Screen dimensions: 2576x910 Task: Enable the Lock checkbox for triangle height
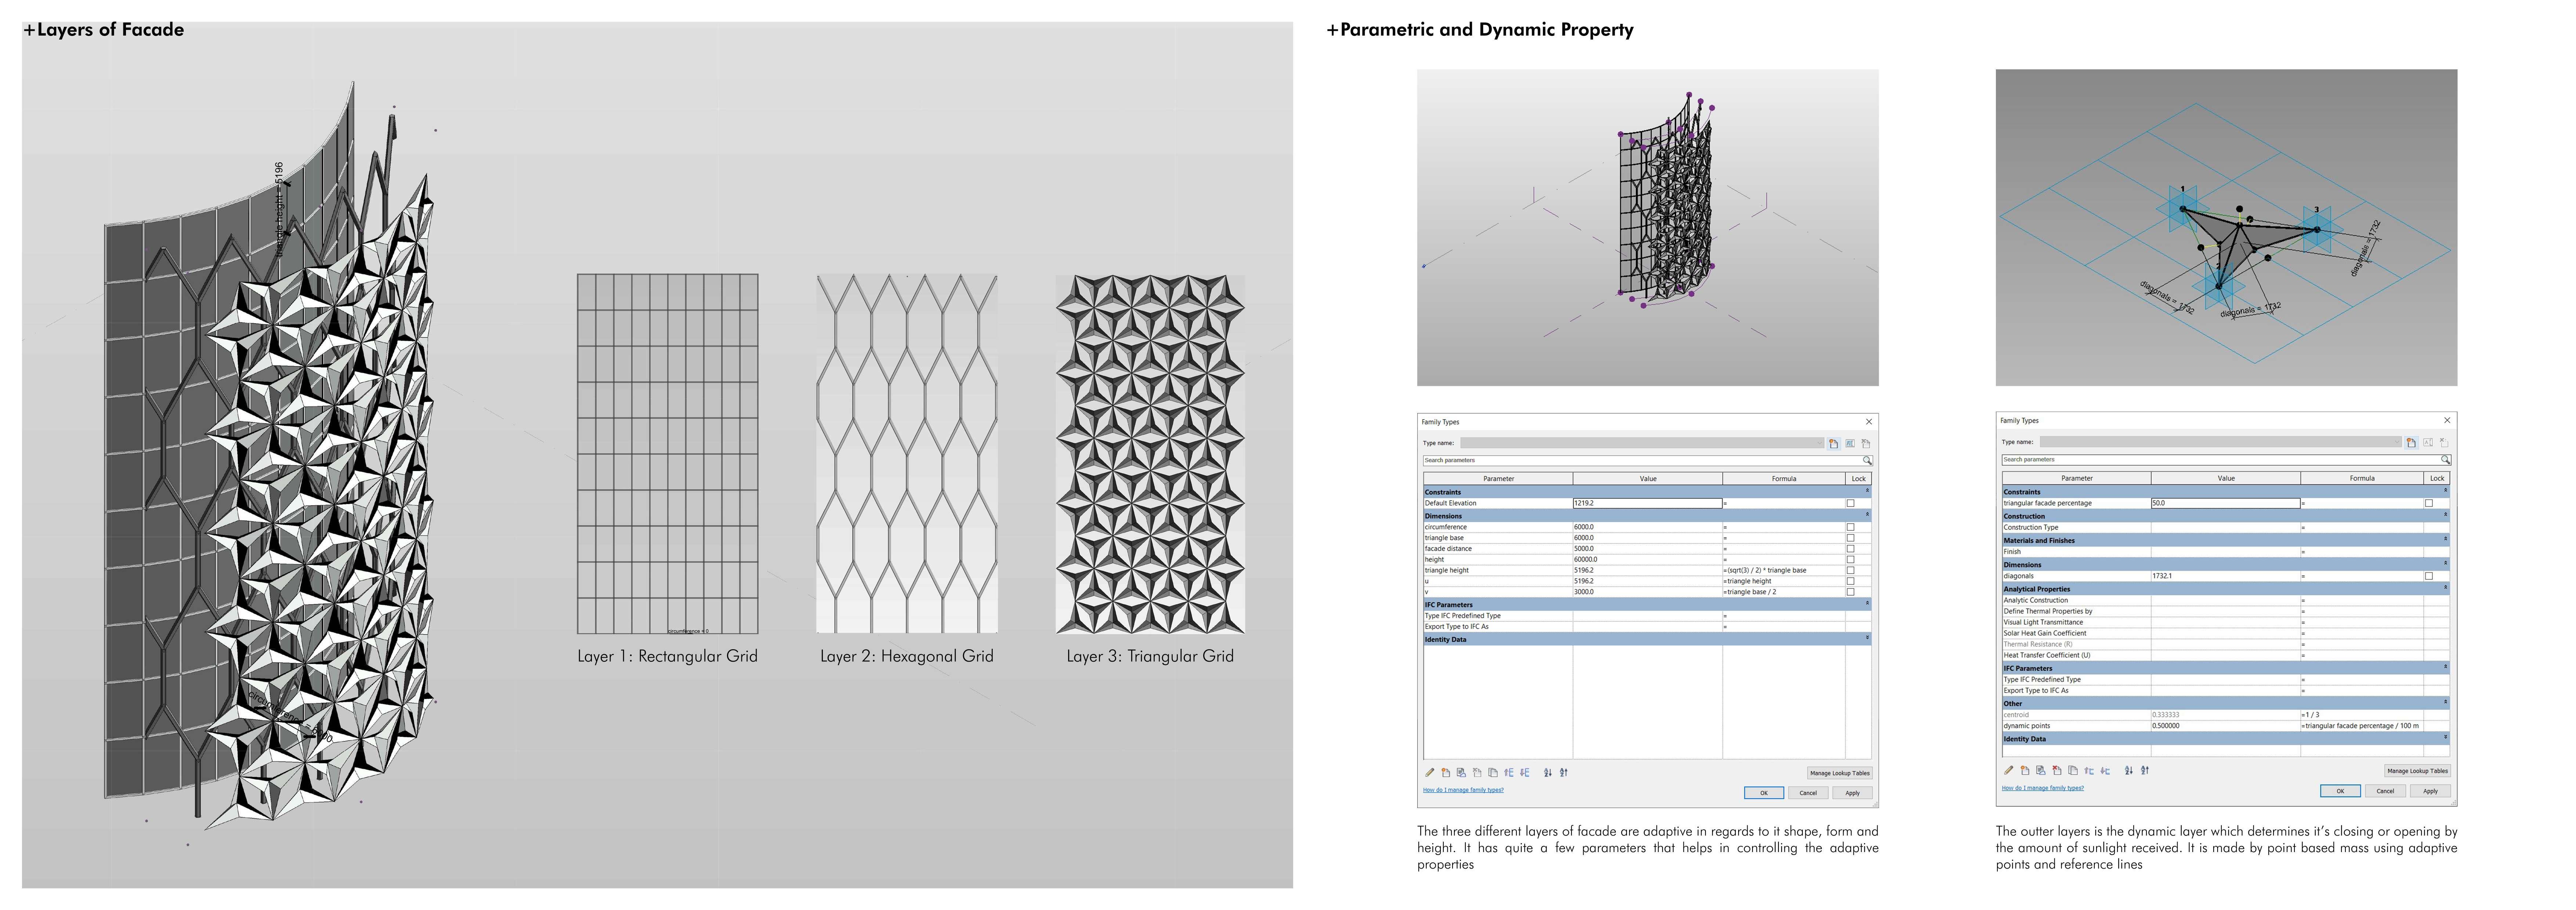pyautogui.click(x=1850, y=570)
